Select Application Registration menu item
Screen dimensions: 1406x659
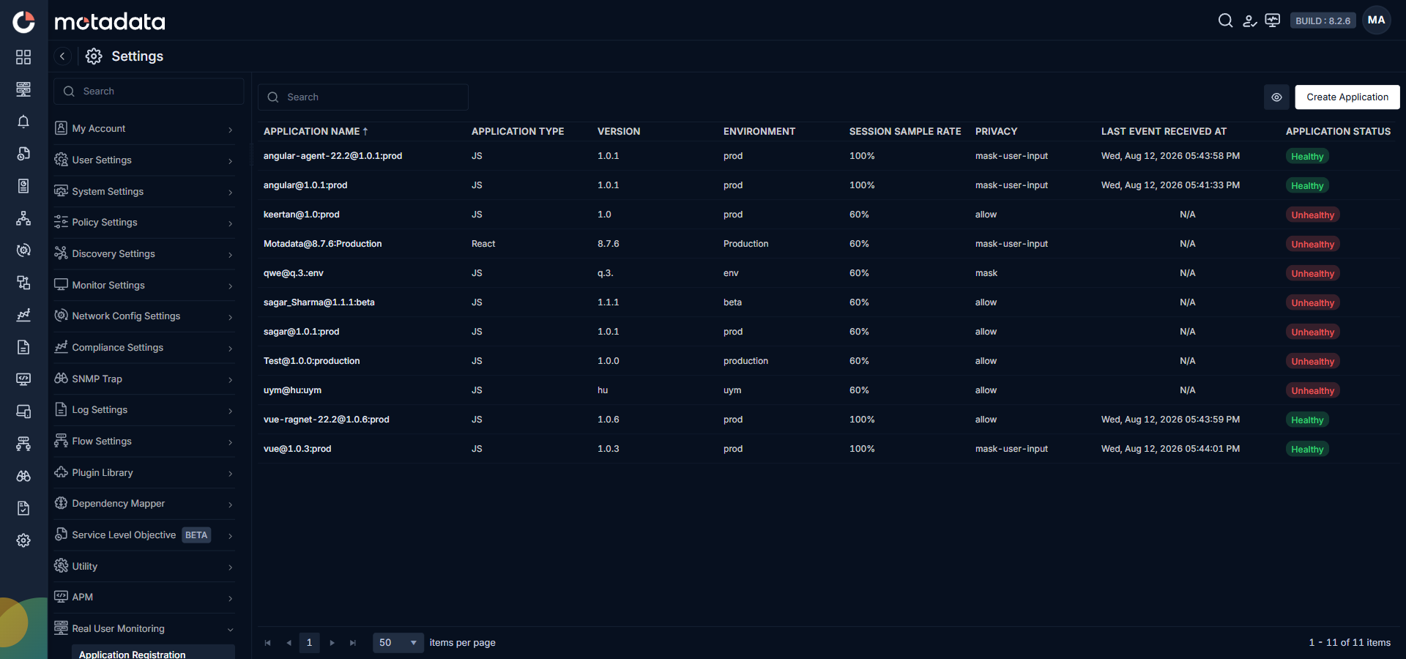153,653
